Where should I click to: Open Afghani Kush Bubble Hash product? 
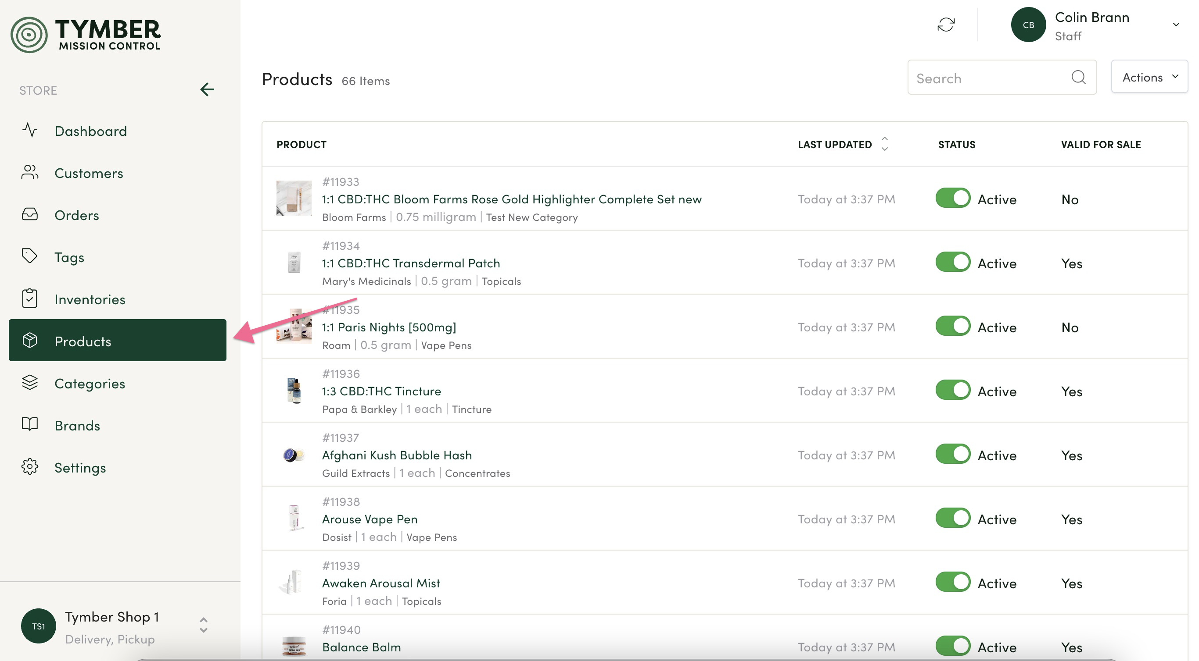(x=397, y=455)
